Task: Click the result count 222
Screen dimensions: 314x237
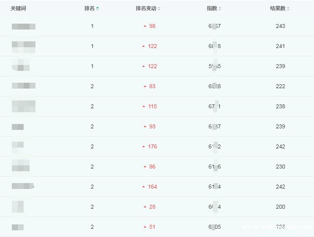Action: (x=281, y=86)
